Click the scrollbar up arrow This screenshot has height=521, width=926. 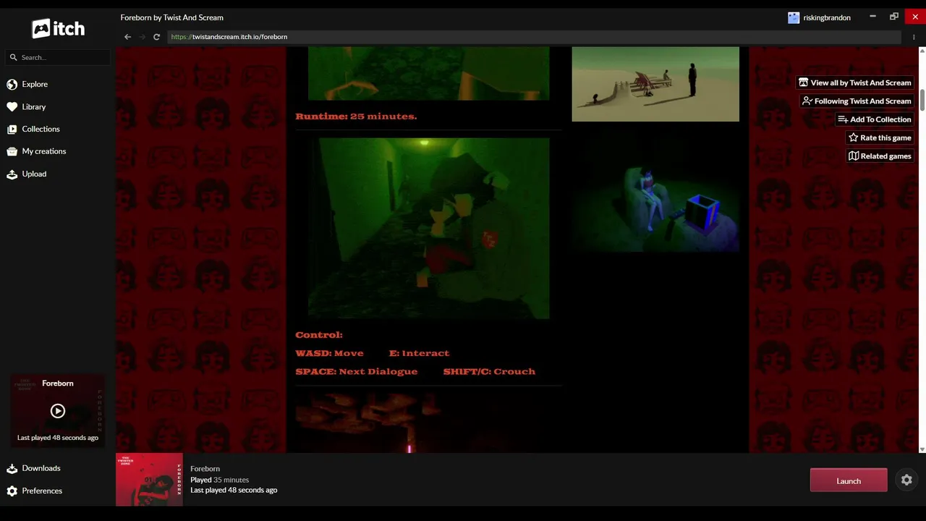922,51
